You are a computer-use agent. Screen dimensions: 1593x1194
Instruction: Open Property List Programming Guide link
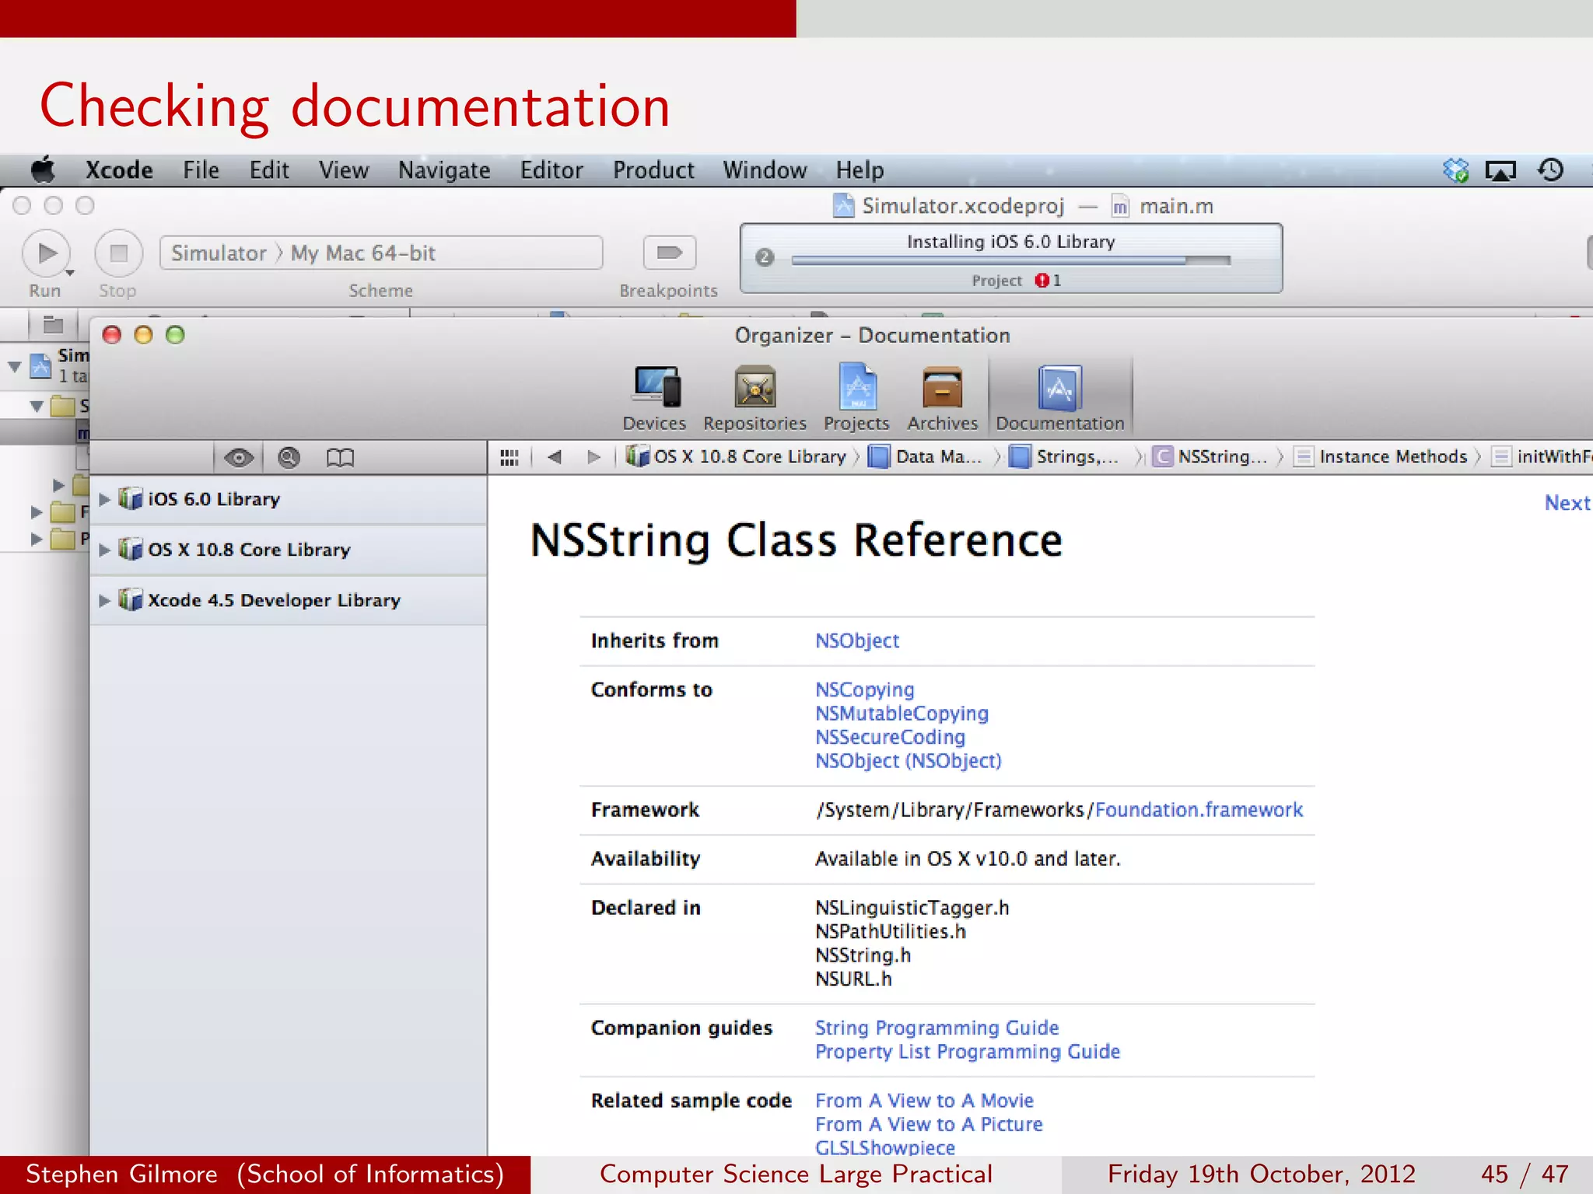pos(968,1051)
